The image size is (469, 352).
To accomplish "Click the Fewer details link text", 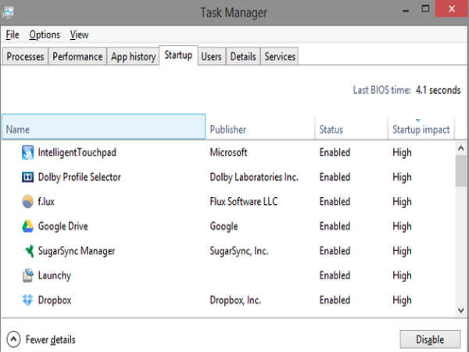I will (51, 339).
